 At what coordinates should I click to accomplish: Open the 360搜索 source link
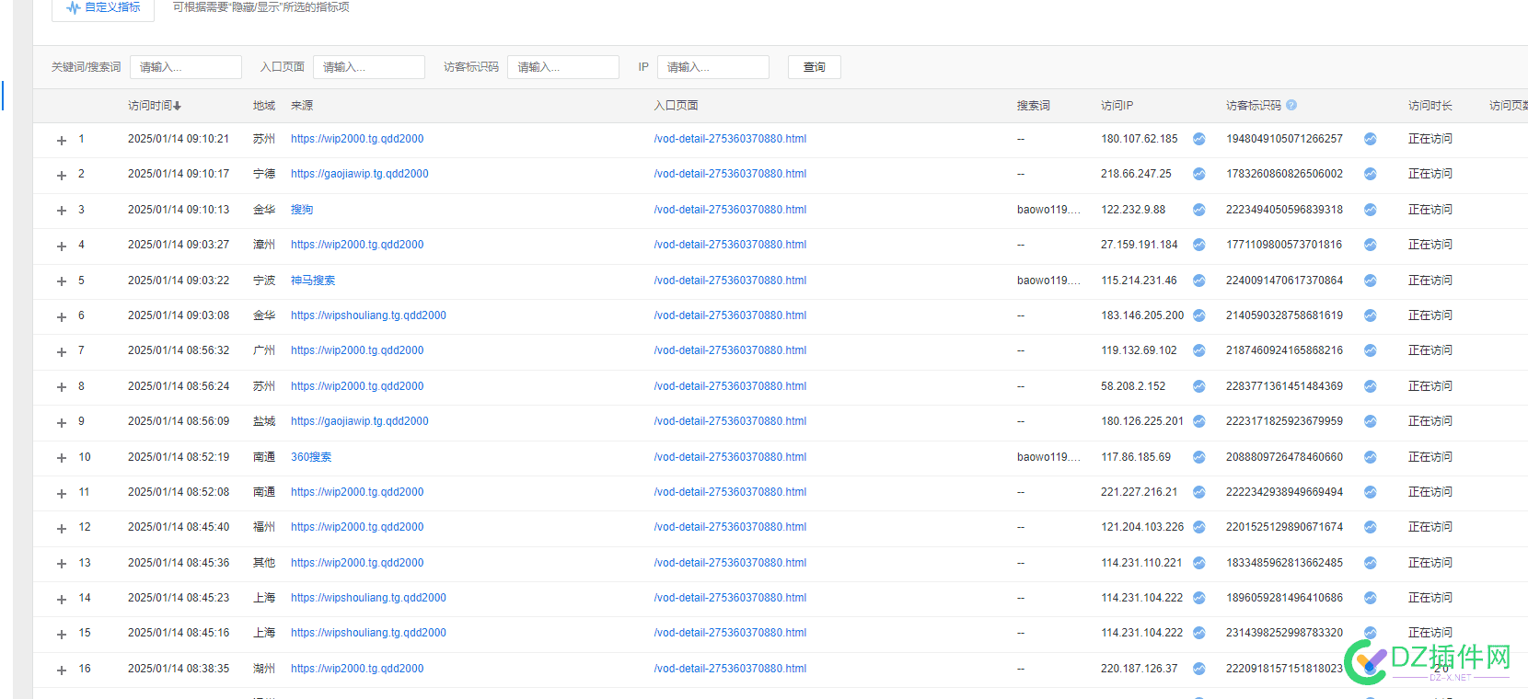(x=311, y=457)
